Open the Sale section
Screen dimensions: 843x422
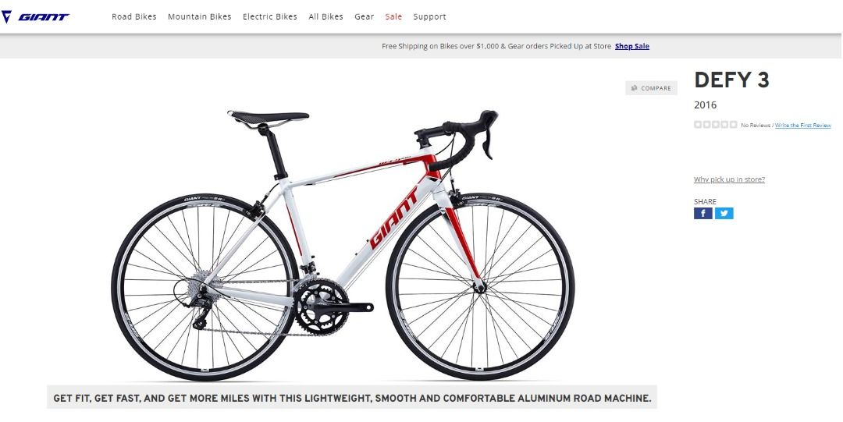coord(393,16)
